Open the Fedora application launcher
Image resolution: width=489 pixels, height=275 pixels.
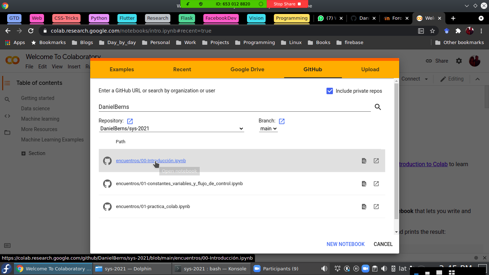click(6, 269)
